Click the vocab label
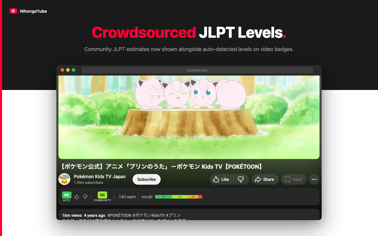This screenshot has width=378, height=236. pos(147,197)
